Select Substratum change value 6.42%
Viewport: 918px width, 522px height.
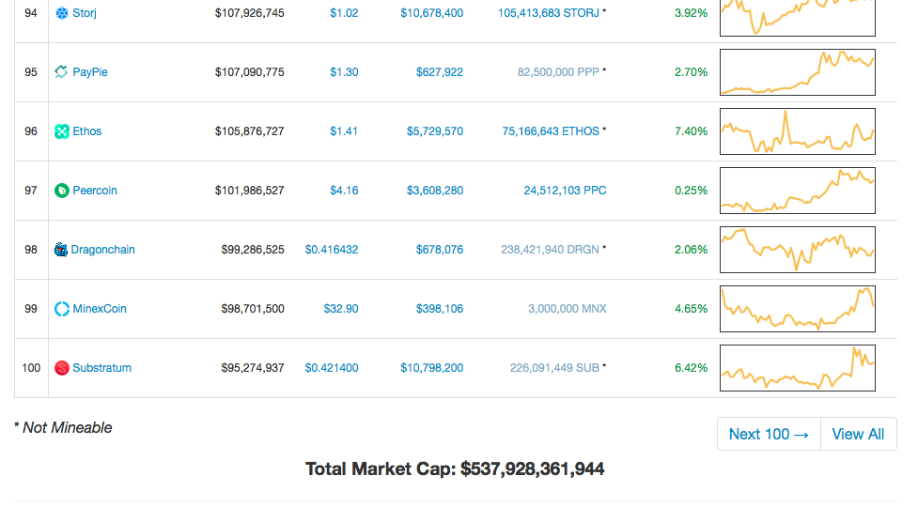tap(691, 367)
